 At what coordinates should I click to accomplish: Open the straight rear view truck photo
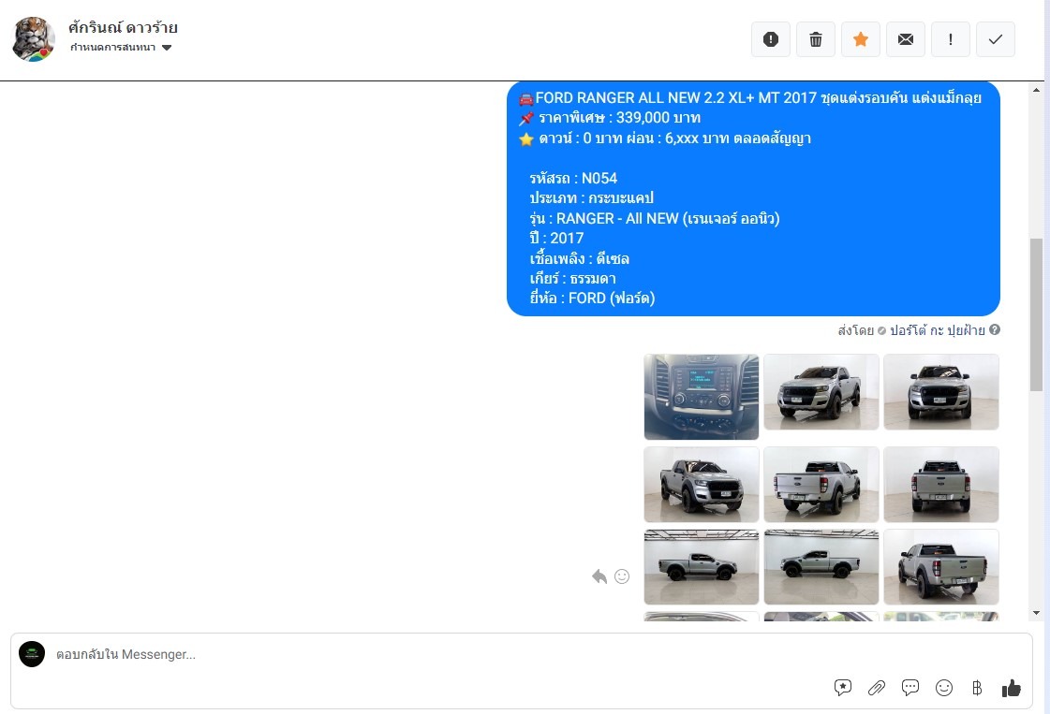[940, 485]
